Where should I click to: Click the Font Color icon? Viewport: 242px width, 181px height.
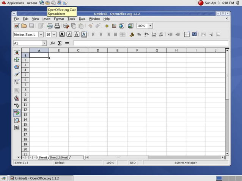click(x=84, y=34)
